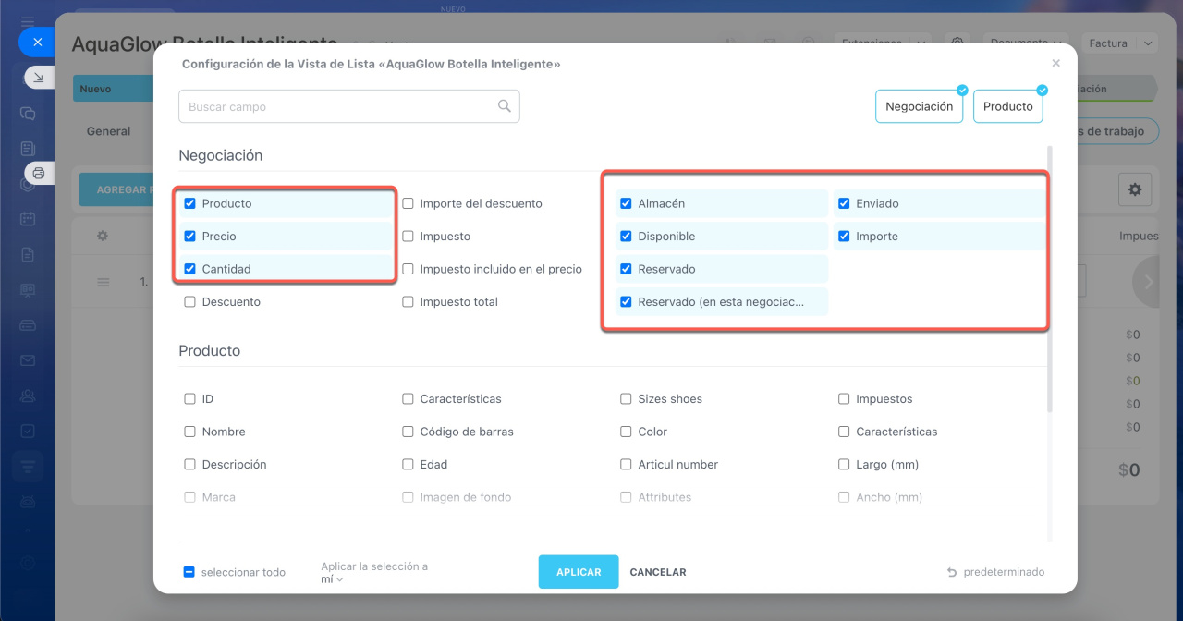Image resolution: width=1183 pixels, height=621 pixels.
Task: Reset fields with predeterminado link
Action: [1004, 572]
